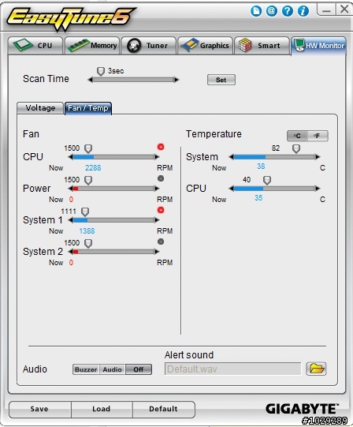The height and width of the screenshot is (427, 353).
Task: Select the Fan / Temp sub-tab
Action: pyautogui.click(x=88, y=108)
